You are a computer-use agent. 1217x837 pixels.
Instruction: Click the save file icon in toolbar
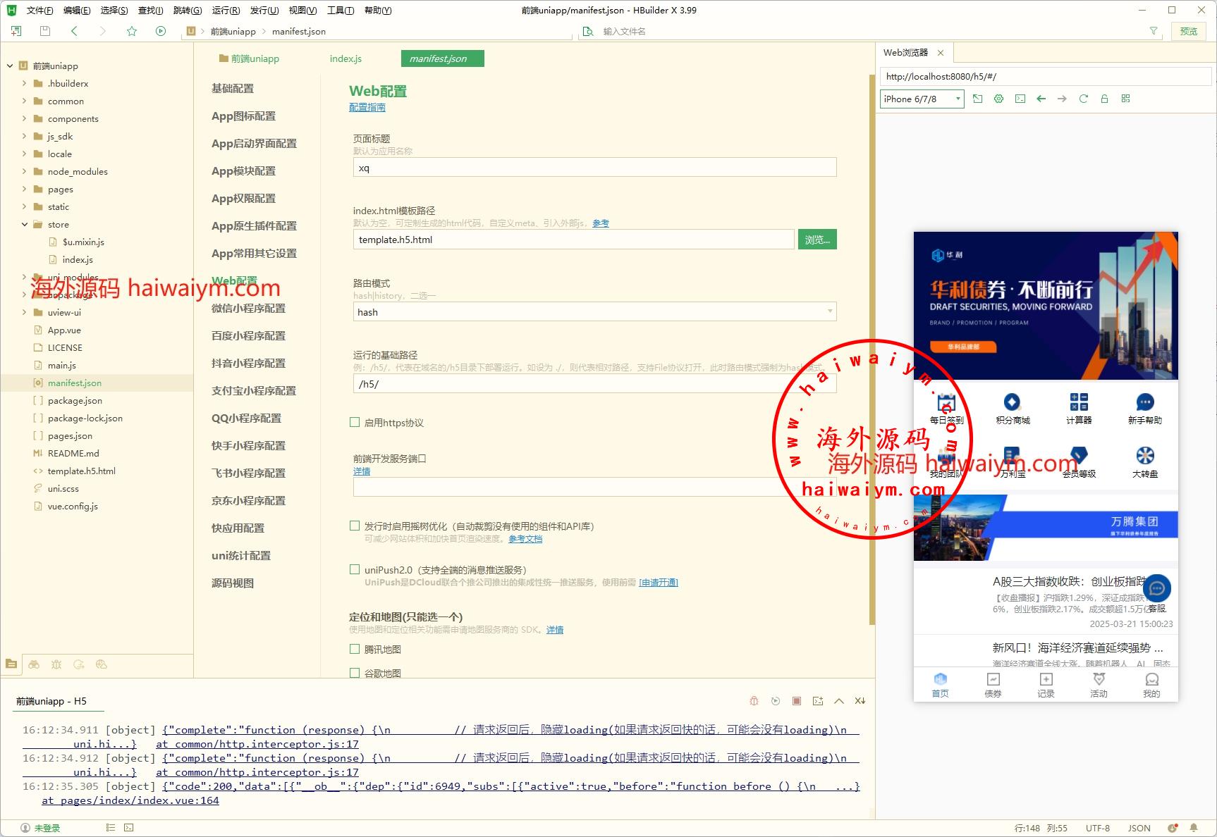pos(45,31)
